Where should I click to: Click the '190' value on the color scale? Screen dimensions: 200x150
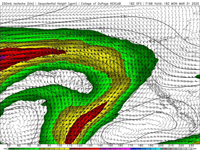click(151, 145)
